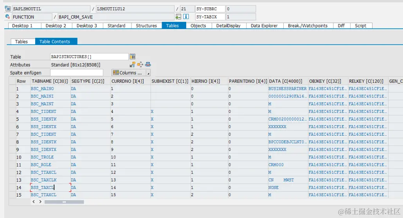Click the BUSINESSPARTNER data cell
This screenshot has width=403, height=218.
pos(288,89)
